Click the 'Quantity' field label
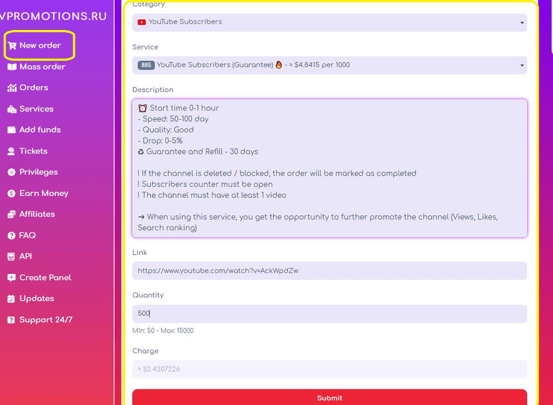The height and width of the screenshot is (405, 553). click(148, 295)
